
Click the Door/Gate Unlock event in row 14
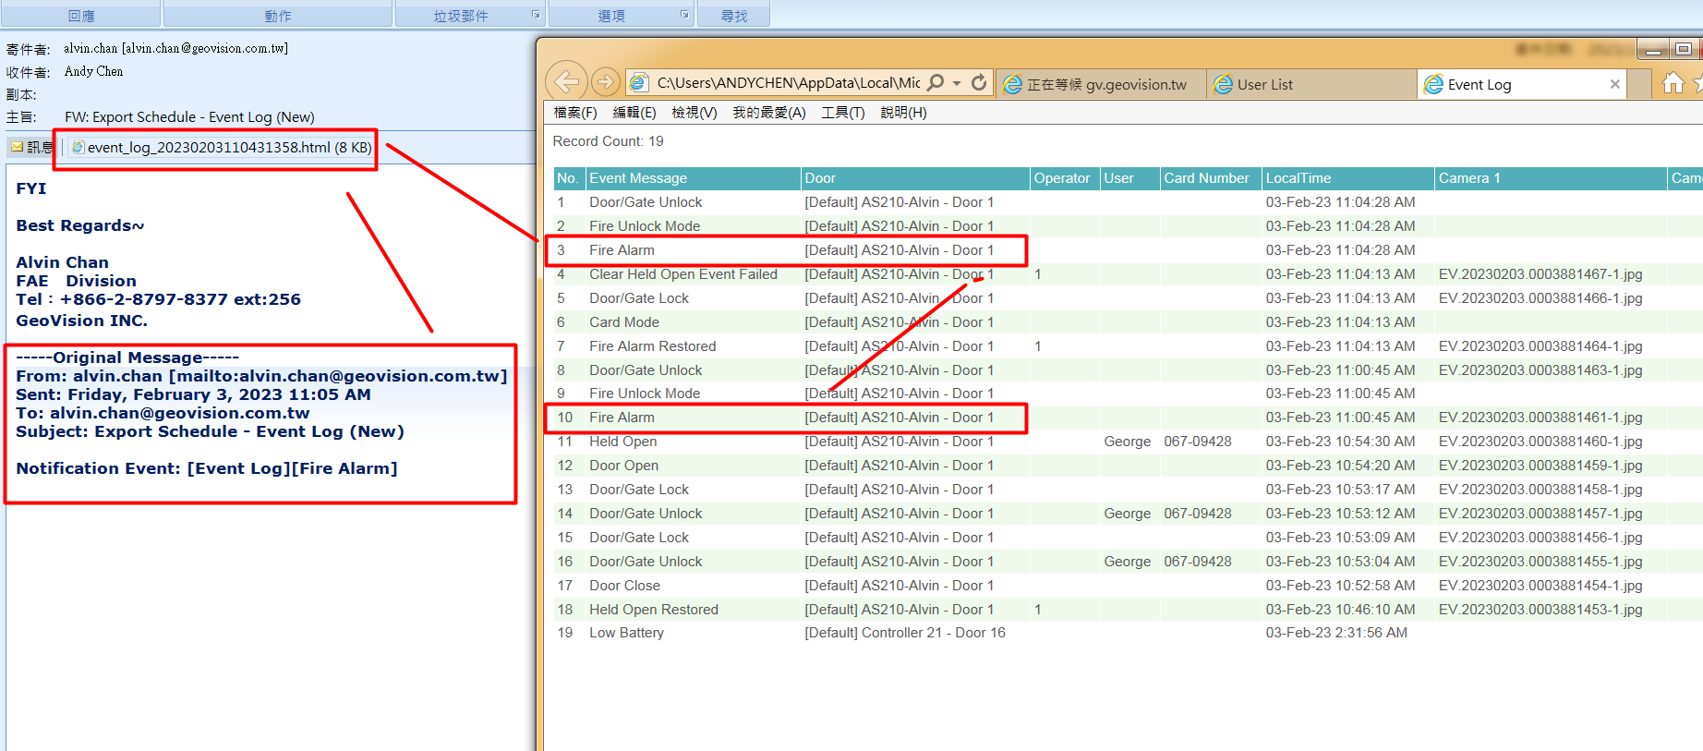point(646,514)
